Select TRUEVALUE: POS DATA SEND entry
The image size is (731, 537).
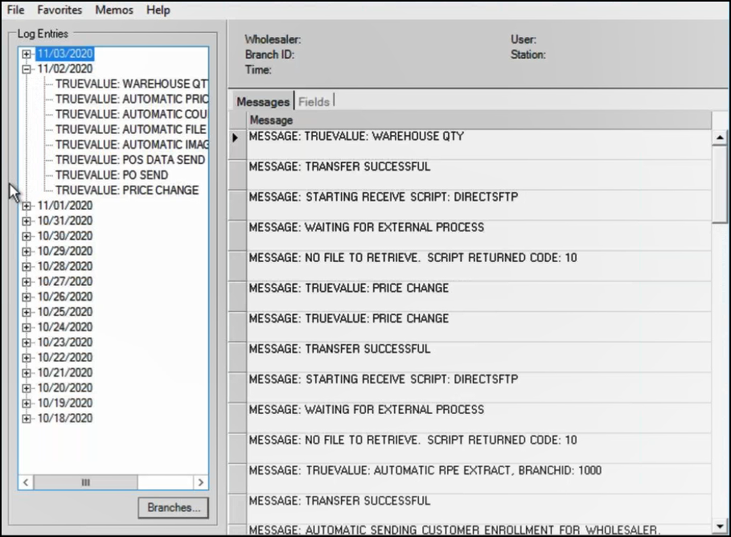click(129, 160)
